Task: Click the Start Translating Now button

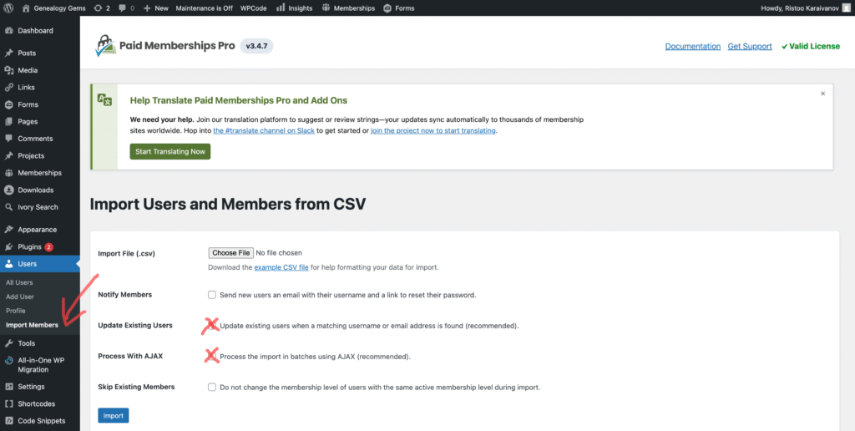Action: (169, 151)
